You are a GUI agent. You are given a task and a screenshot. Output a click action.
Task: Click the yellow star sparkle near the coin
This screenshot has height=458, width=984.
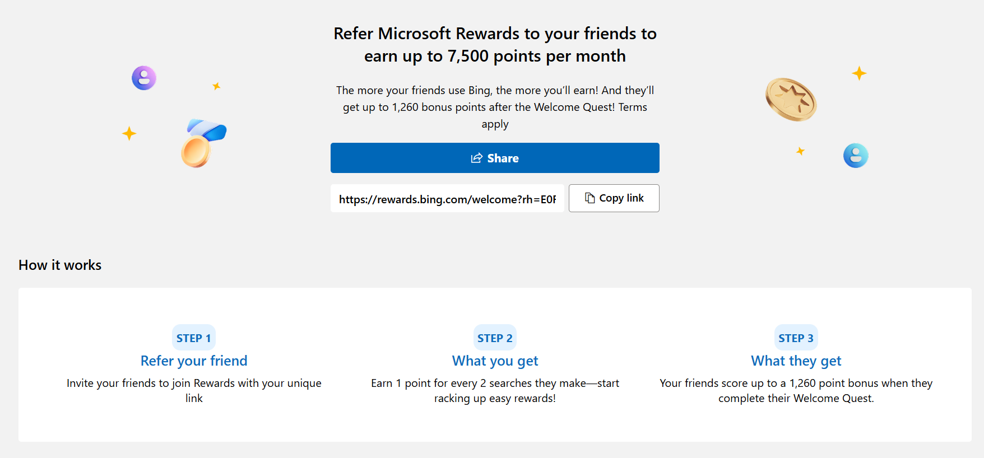click(x=858, y=72)
